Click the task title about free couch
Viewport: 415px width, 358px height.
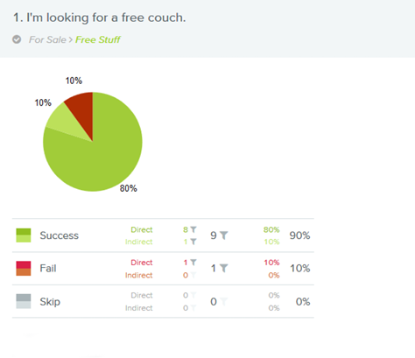click(100, 18)
